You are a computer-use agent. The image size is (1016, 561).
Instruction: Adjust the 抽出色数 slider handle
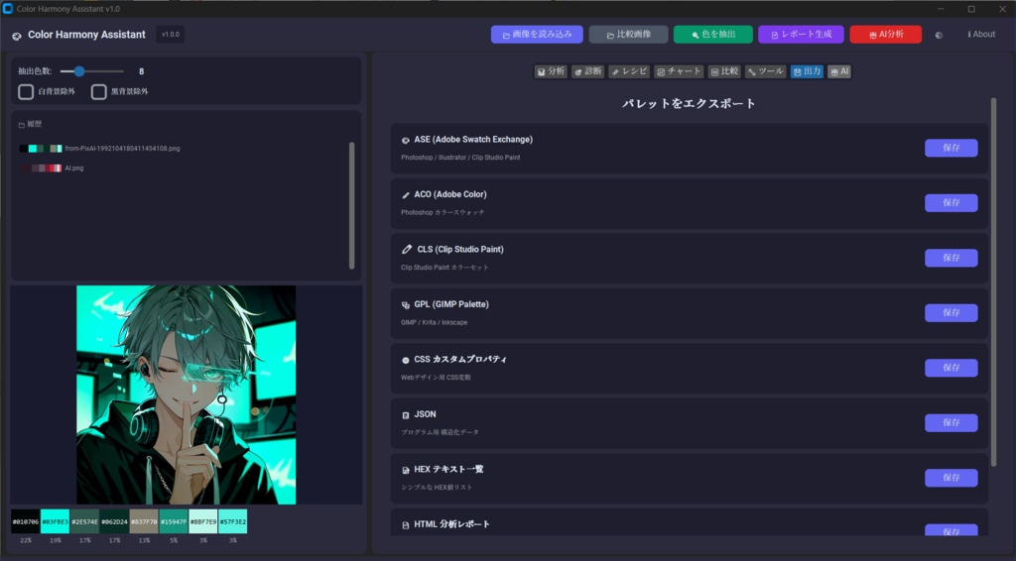pyautogui.click(x=79, y=71)
